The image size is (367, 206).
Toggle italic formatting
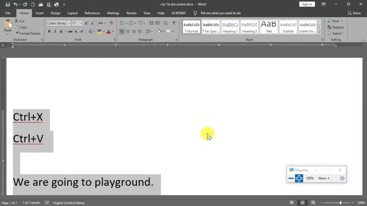click(55, 31)
